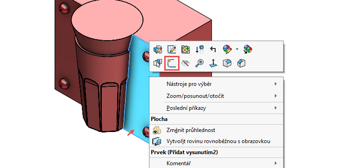Click the Zoom to Selection magnifier icon
This screenshot has height=168, width=347.
199,63
